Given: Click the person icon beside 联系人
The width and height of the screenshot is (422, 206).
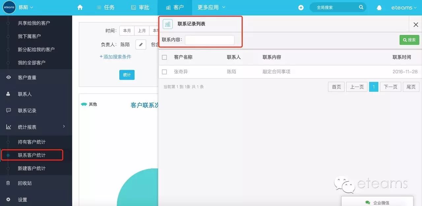Looking at the screenshot, I should [9, 94].
